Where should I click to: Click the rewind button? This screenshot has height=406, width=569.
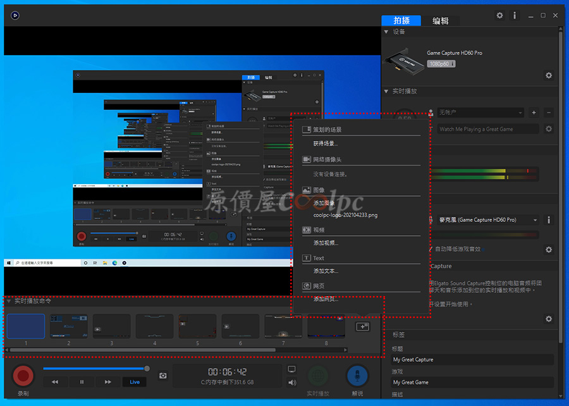(55, 382)
